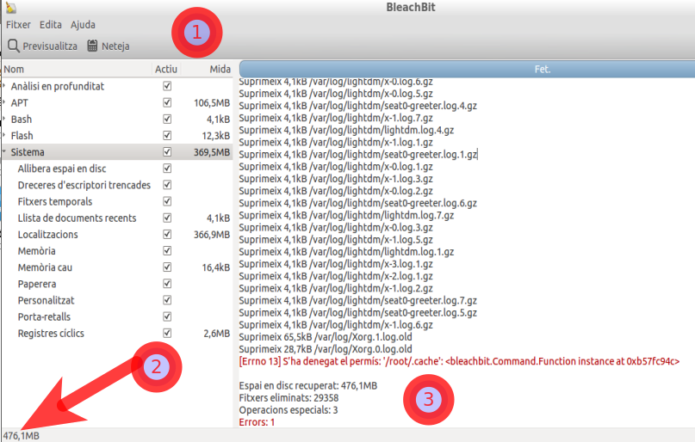The width and height of the screenshot is (695, 442).
Task: Click the Localitzacions size 366,9MB
Action: (x=212, y=235)
